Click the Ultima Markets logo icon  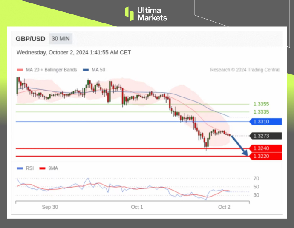(x=129, y=14)
